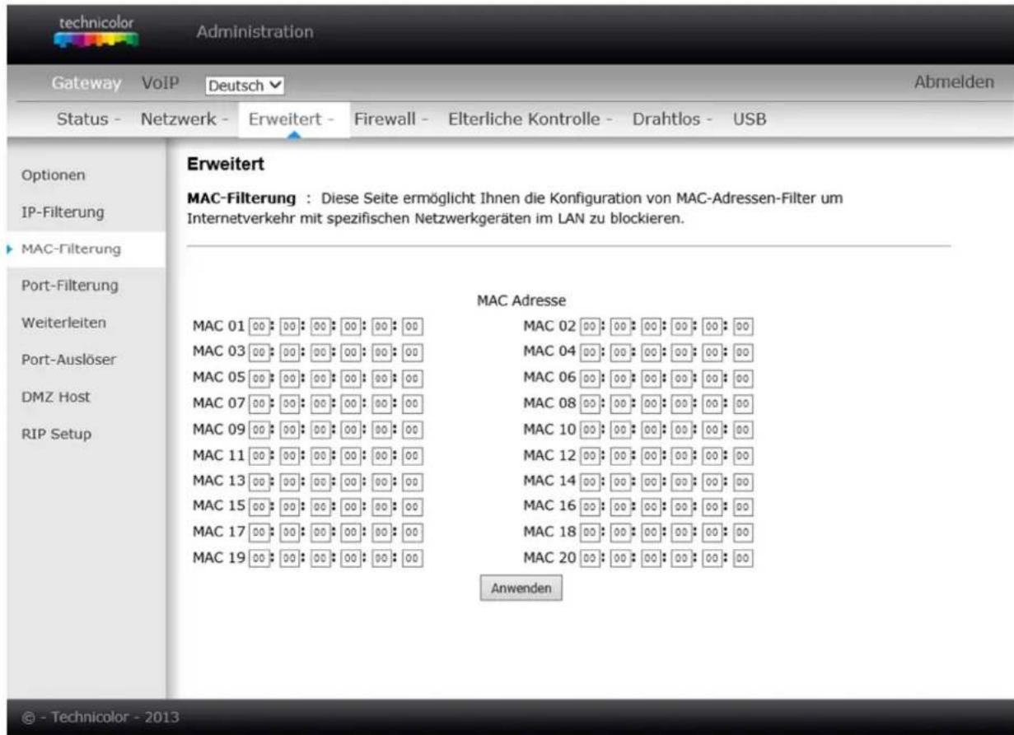Open the Elterliche Kontrolle menu
Viewport: 1014px width, 735px height.
click(530, 119)
